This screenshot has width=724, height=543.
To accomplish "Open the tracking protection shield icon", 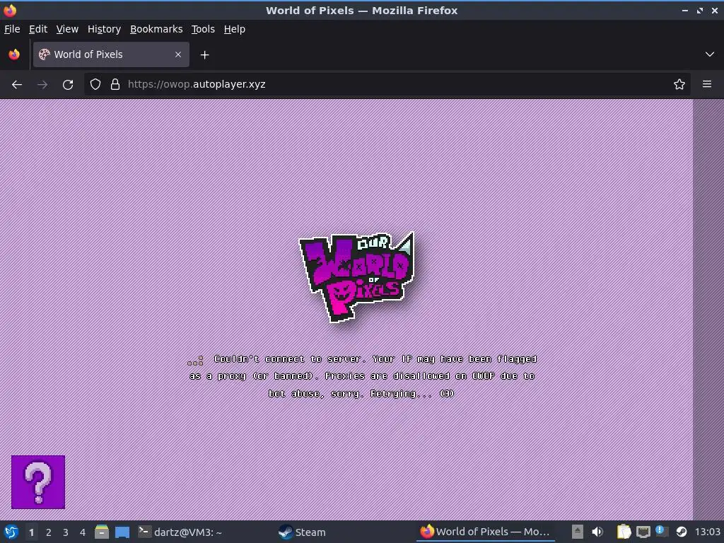I will [95, 85].
